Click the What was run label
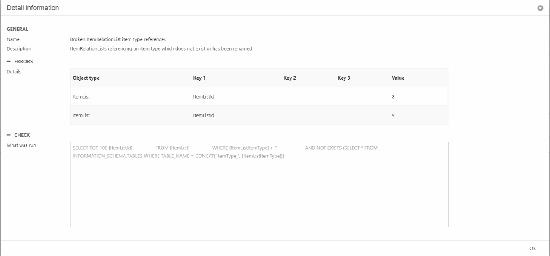 (21, 145)
